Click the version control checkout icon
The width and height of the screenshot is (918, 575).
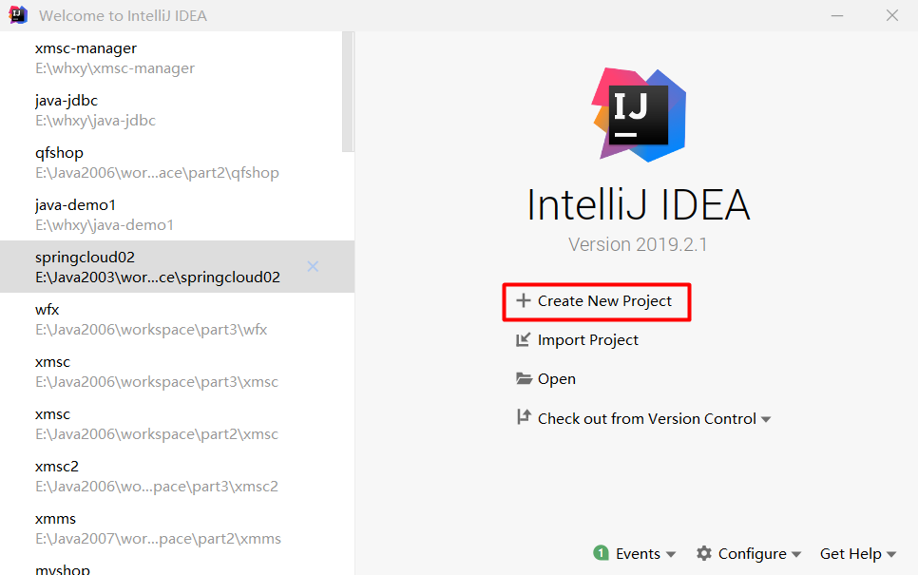523,417
